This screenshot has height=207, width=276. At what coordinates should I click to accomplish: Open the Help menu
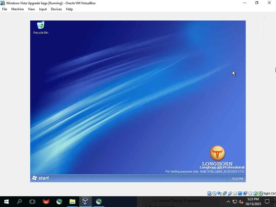(69, 9)
